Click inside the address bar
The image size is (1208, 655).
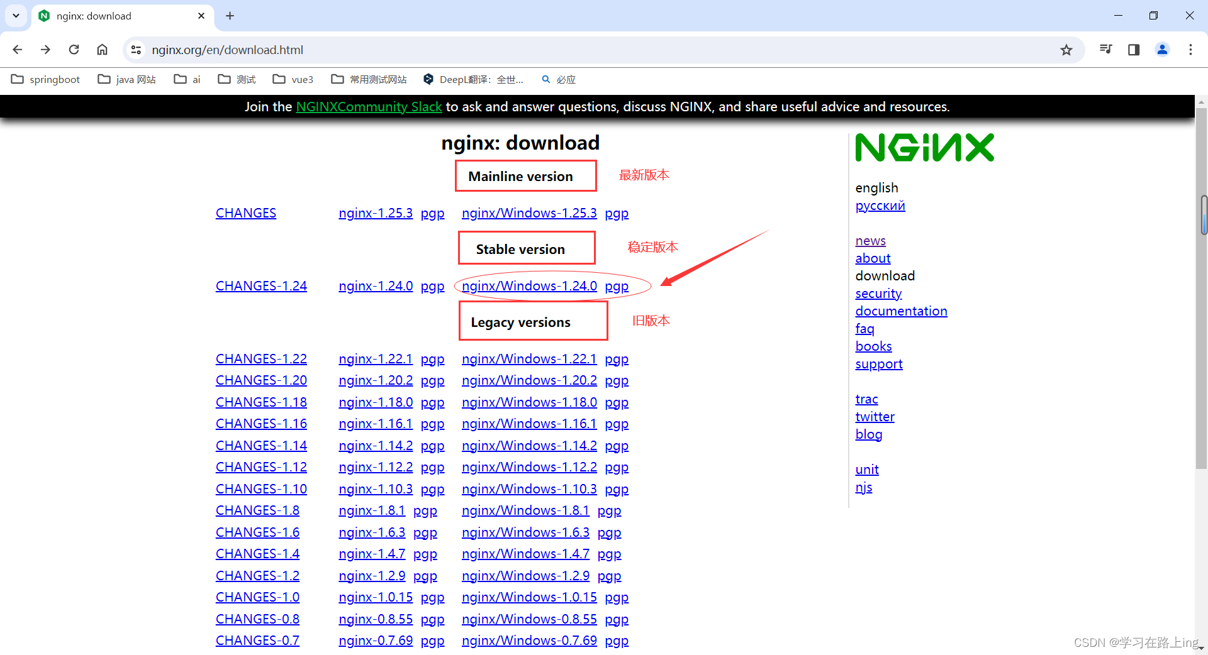[377, 50]
